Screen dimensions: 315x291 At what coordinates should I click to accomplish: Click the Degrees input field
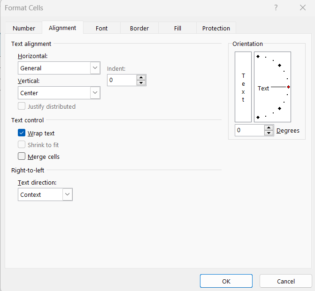[x=250, y=130]
